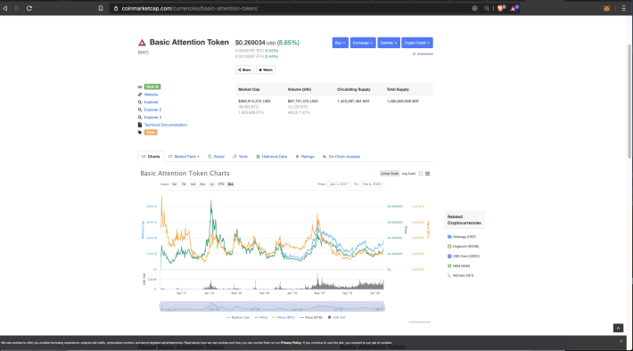Bookmark this page
The height and width of the screenshot is (351, 633).
pyautogui.click(x=101, y=8)
